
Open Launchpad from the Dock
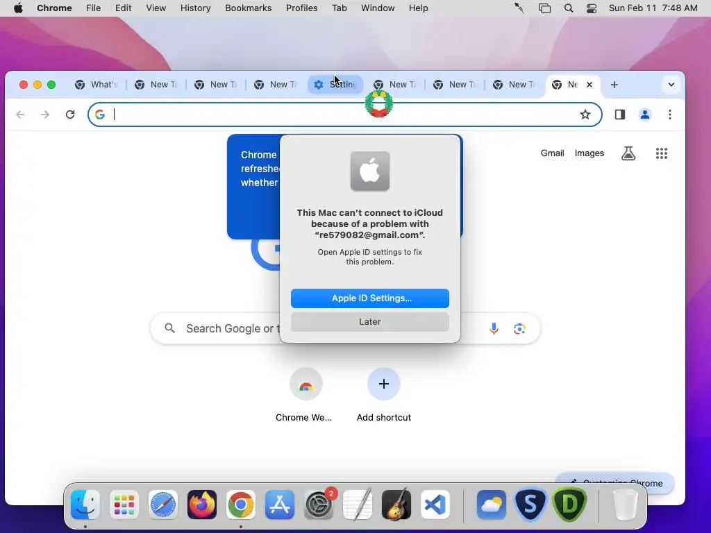coord(124,505)
